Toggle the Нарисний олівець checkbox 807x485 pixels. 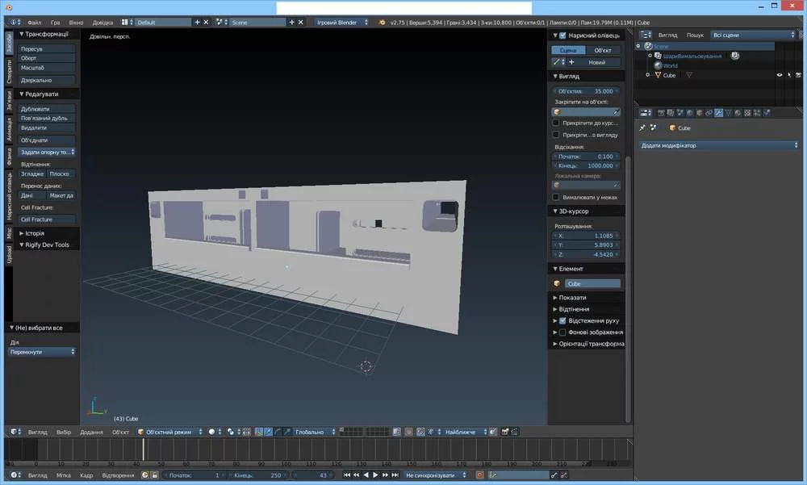coord(563,36)
